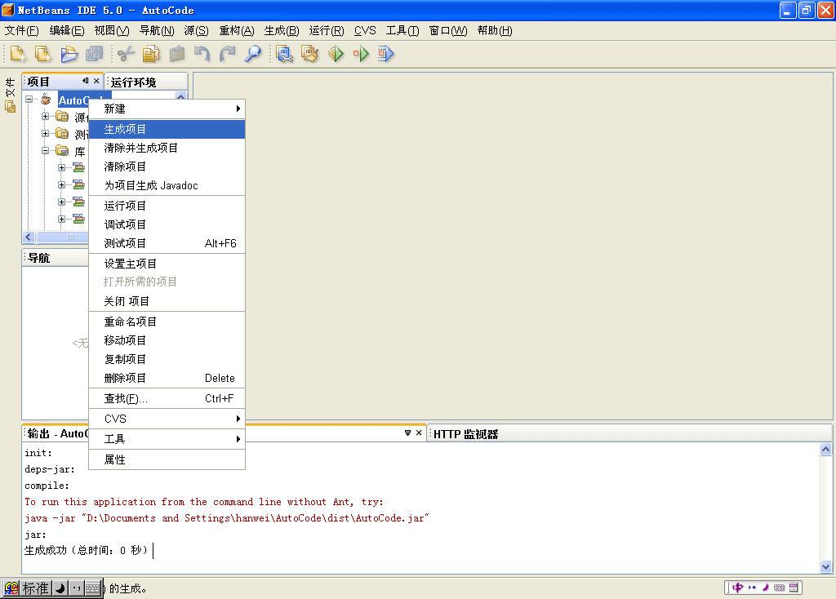Click the Paste clipboard icon

click(177, 54)
